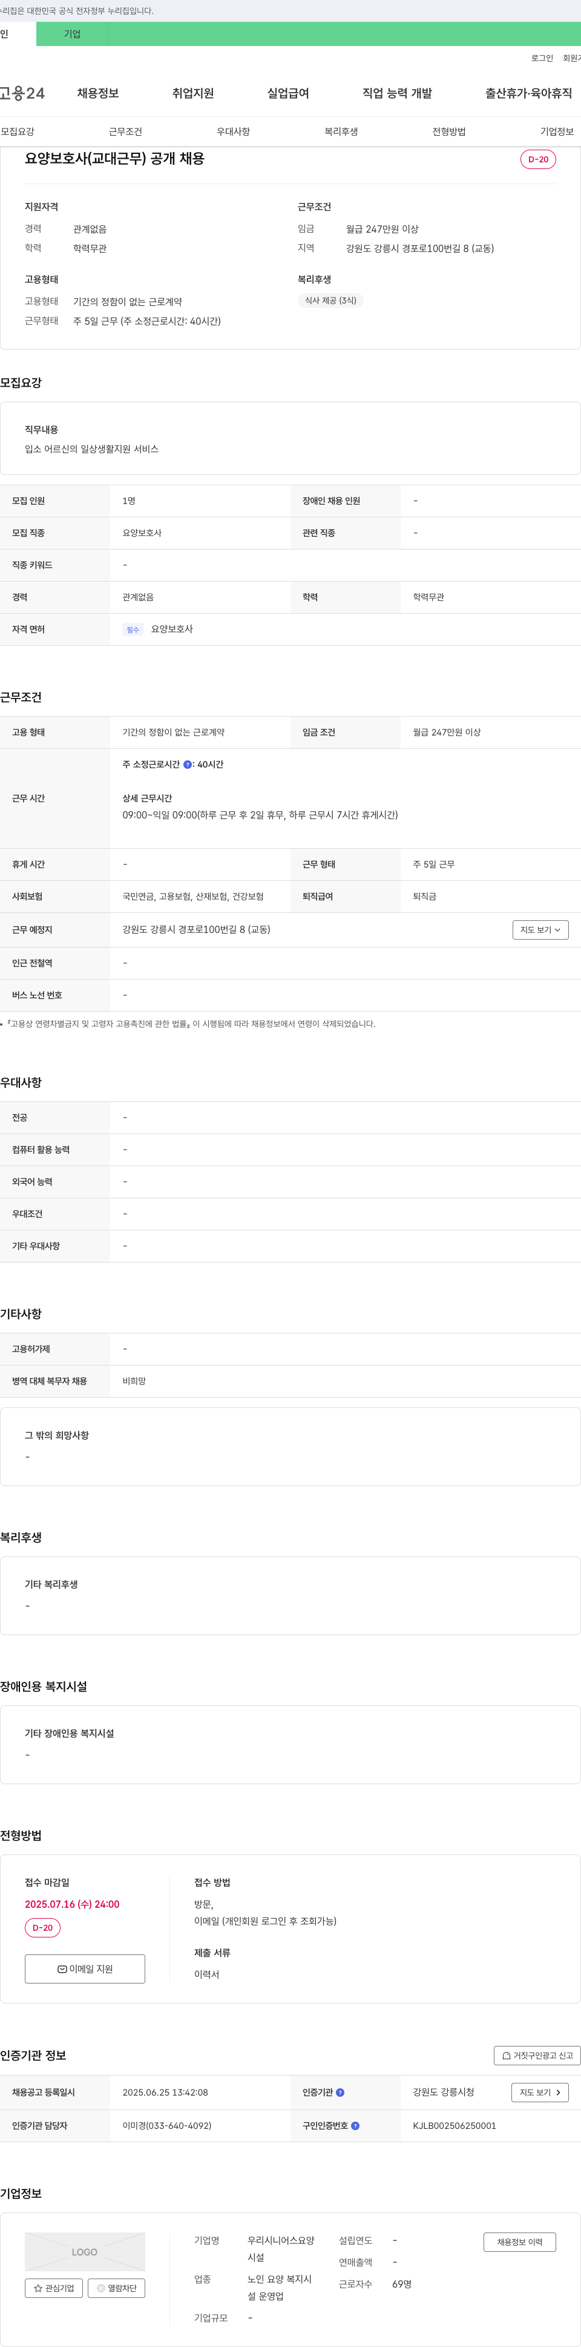This screenshot has width=581, height=2347.
Task: Open the 직업 능력 개발 menu
Action: 397,93
